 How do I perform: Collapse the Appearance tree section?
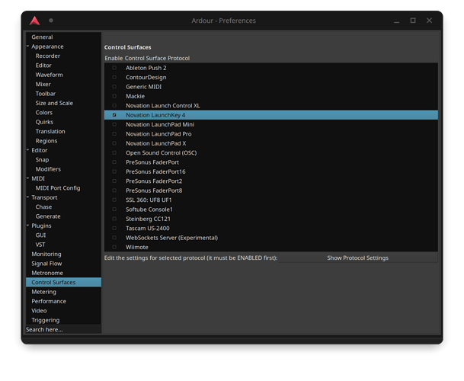pos(28,46)
